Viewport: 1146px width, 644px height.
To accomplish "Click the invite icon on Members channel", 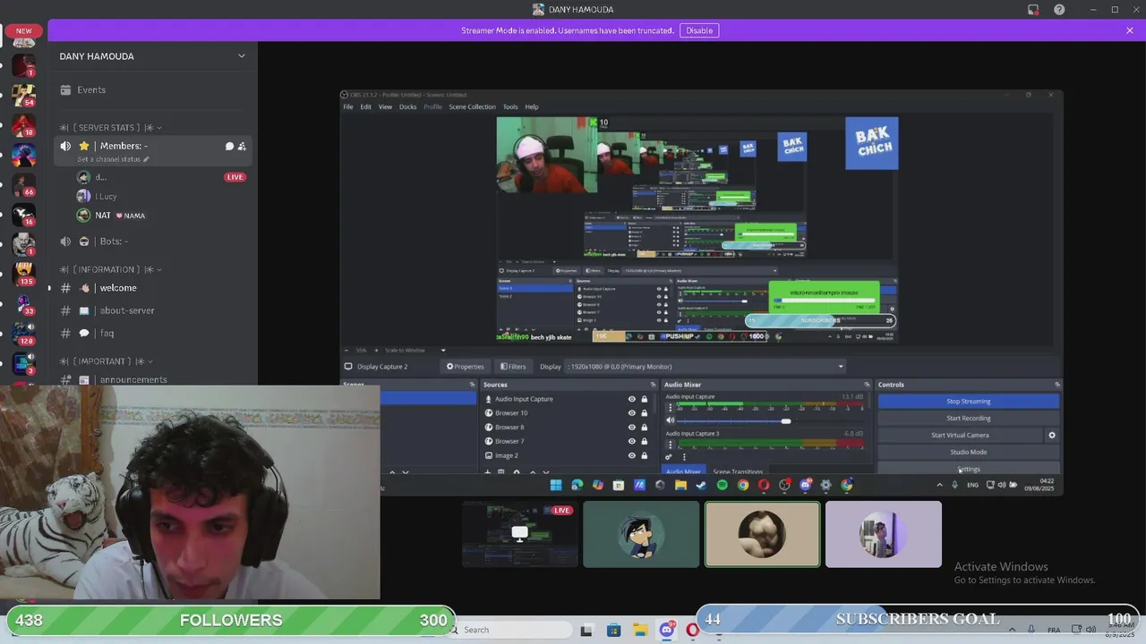I will [242, 146].
